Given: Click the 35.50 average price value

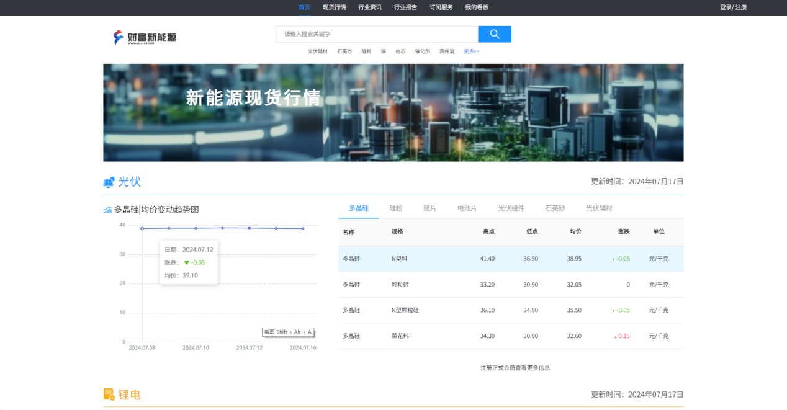Looking at the screenshot, I should tap(574, 310).
